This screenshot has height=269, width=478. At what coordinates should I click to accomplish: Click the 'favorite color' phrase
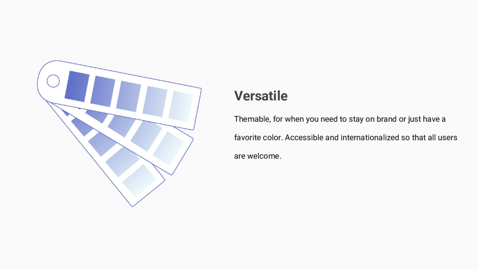258,138
